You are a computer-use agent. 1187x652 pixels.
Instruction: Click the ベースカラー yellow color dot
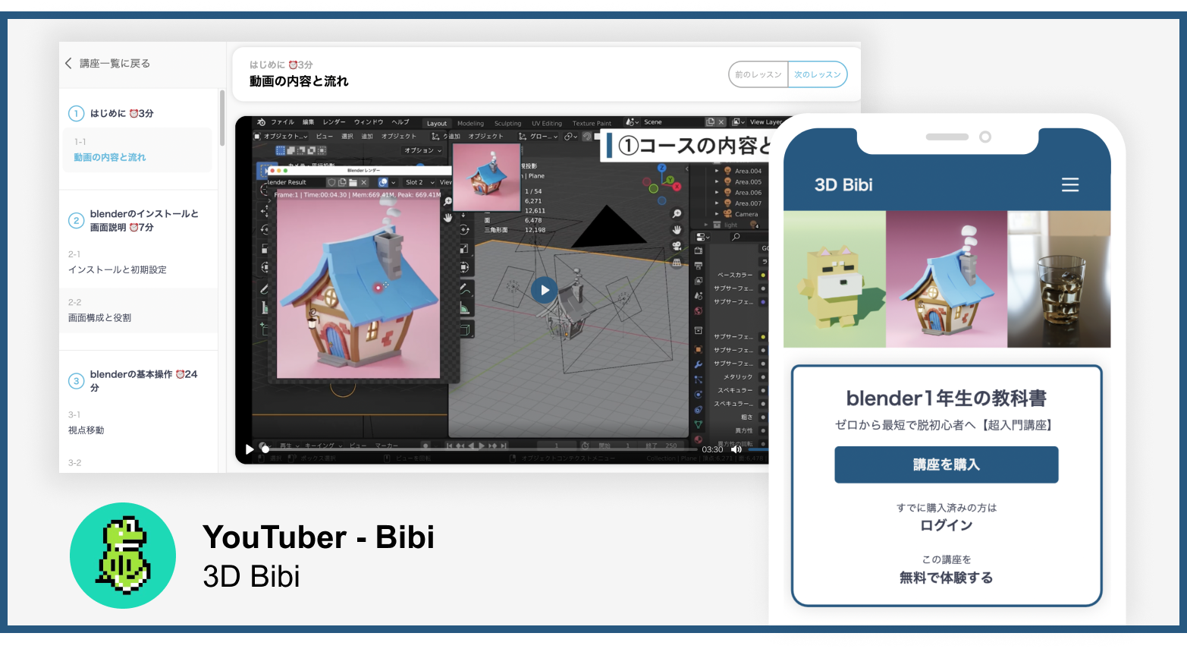(x=763, y=275)
